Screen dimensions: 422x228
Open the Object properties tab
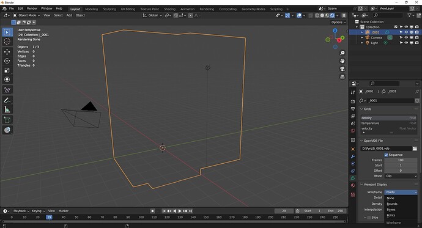pyautogui.click(x=353, y=149)
